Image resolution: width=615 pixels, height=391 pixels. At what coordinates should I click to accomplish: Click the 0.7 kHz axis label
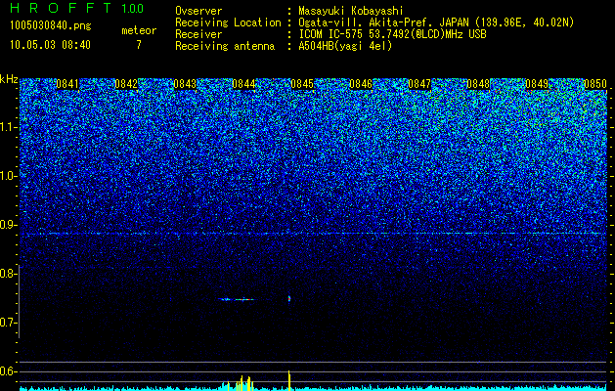pos(7,323)
